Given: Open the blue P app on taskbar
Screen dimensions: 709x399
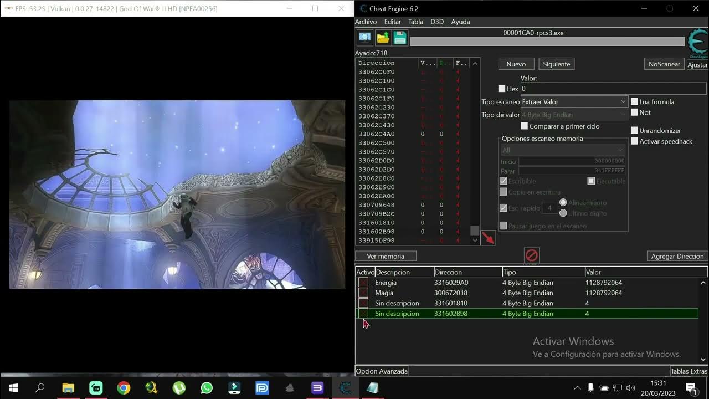Looking at the screenshot, I should point(262,388).
